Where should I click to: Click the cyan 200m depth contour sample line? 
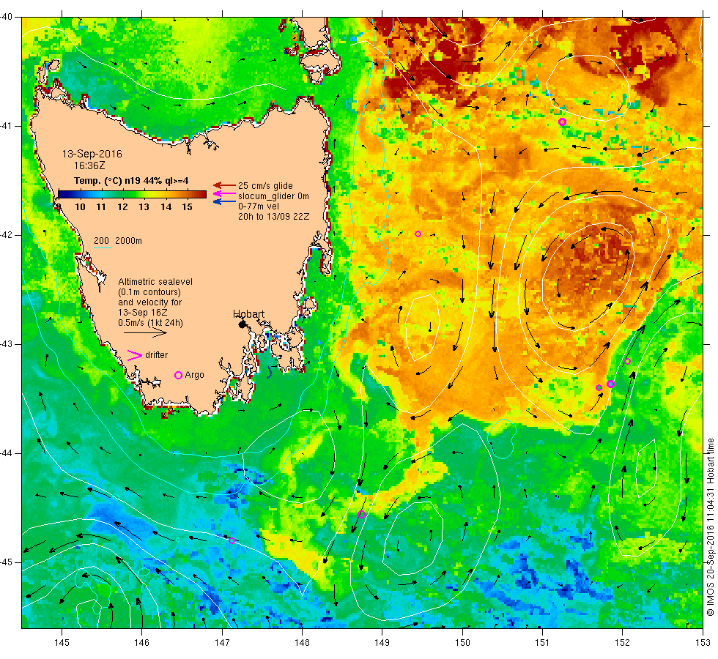[x=103, y=248]
